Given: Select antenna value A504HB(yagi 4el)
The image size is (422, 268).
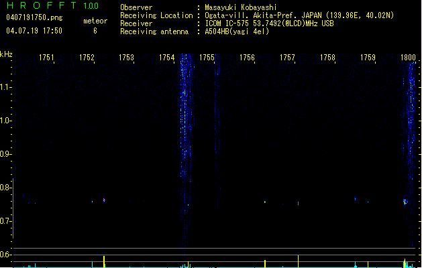Looking at the screenshot, I should coord(237,31).
